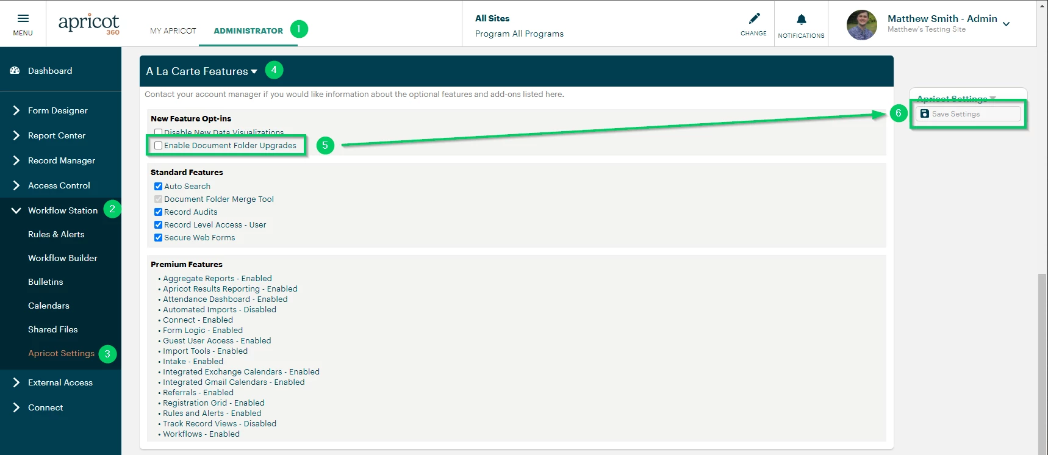1048x455 pixels.
Task: Click 'Integrated Gmail Calendars - Enabled' entry
Action: [234, 382]
